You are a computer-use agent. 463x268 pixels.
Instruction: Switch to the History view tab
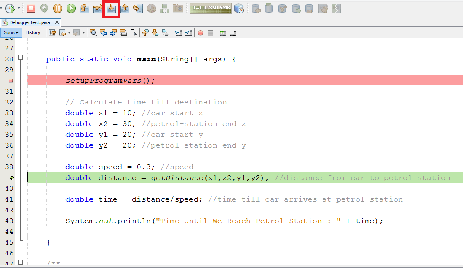33,32
